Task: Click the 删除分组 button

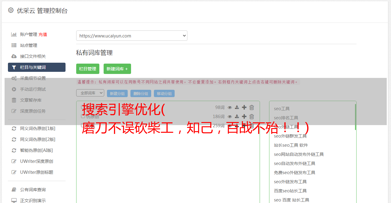Action: pyautogui.click(x=141, y=94)
